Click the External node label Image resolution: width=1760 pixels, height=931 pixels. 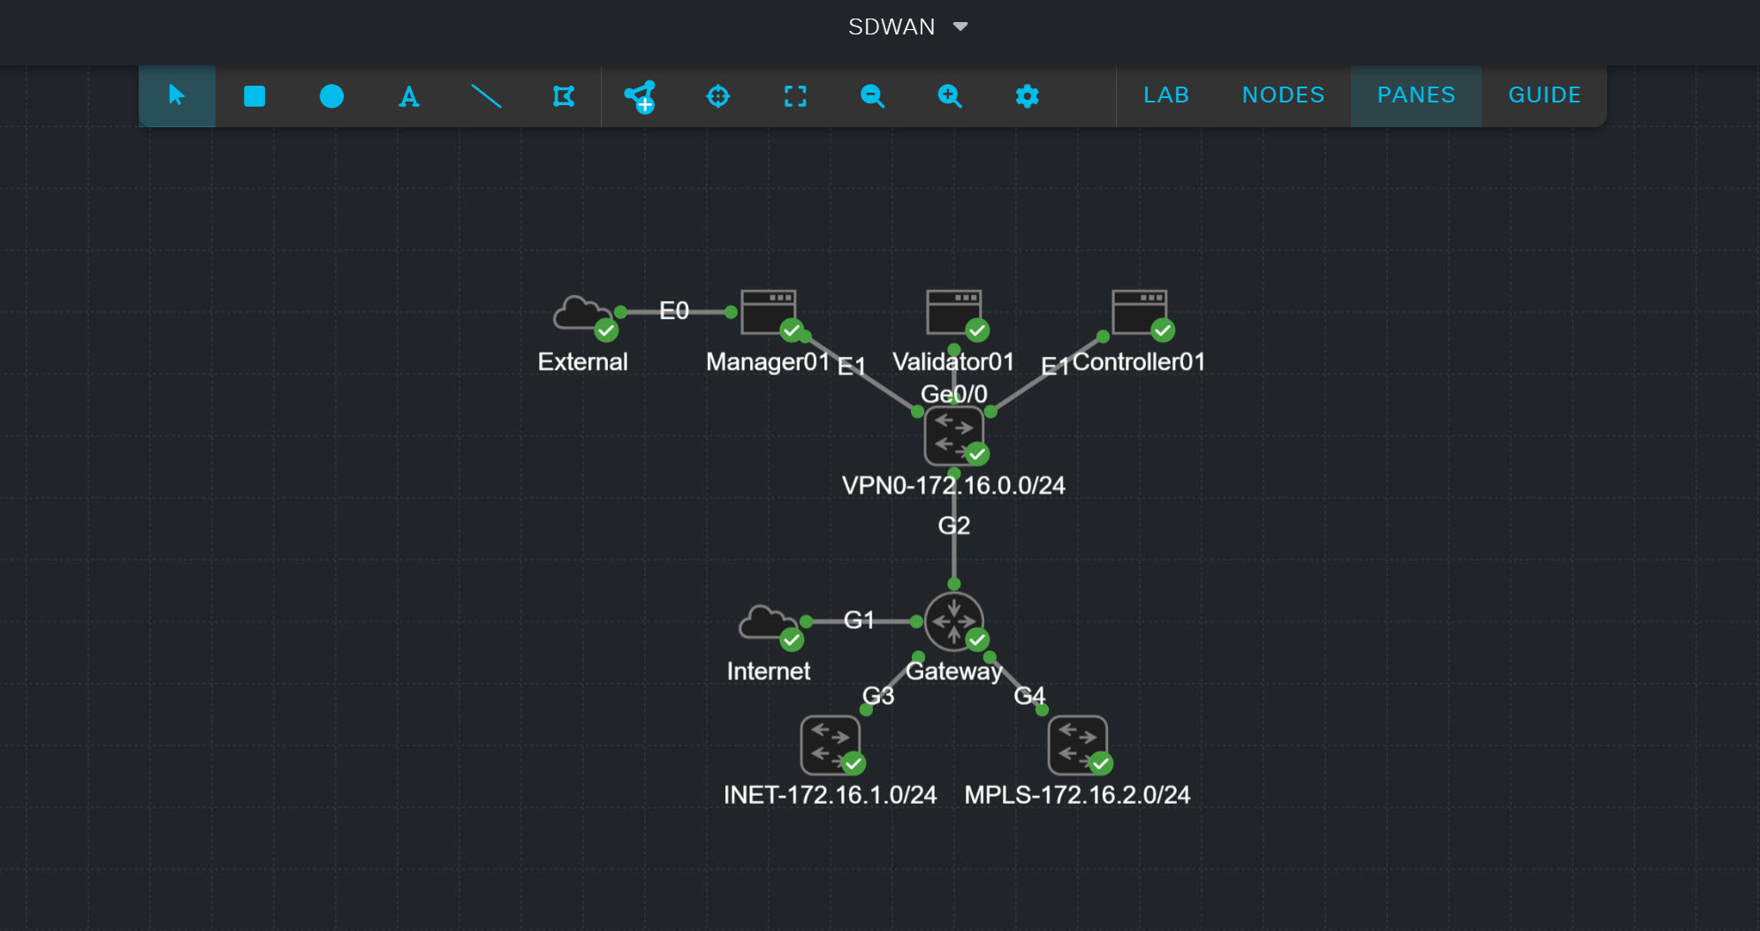pos(583,362)
